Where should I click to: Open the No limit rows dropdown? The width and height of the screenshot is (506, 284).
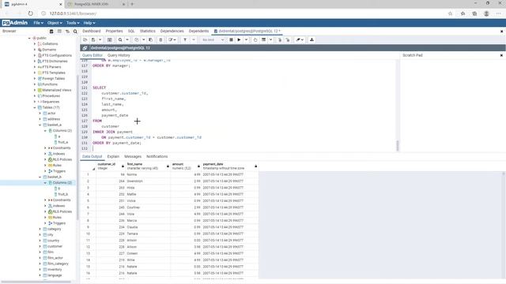click(x=213, y=40)
